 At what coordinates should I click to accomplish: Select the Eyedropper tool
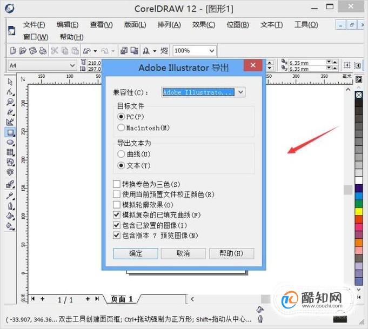click(10, 196)
